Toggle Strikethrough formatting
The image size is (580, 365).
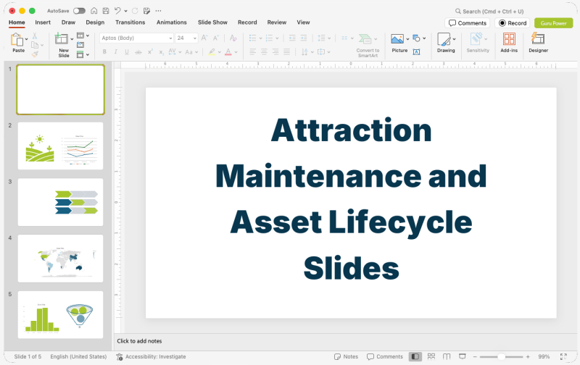pyautogui.click(x=138, y=52)
